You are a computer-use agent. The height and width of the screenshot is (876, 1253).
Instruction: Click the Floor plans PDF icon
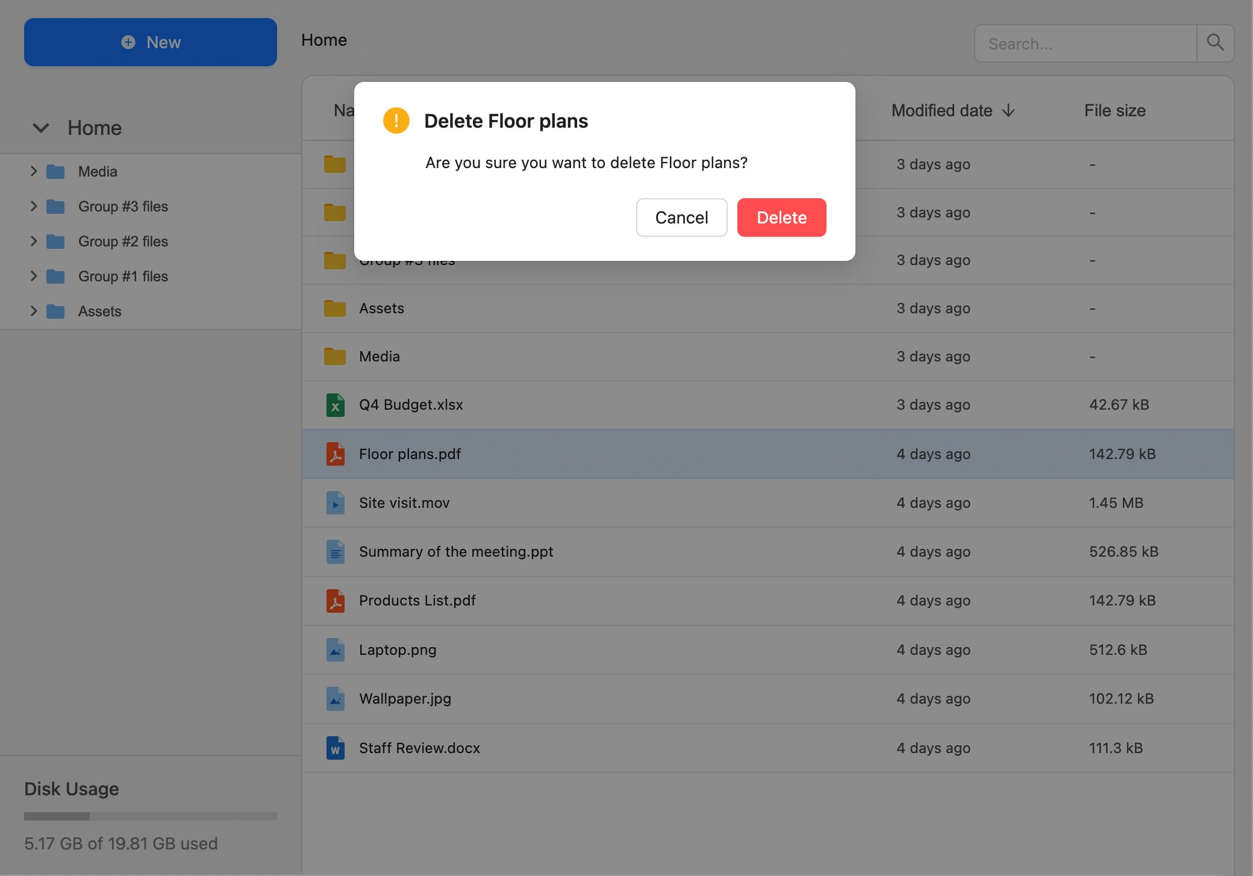(x=335, y=454)
